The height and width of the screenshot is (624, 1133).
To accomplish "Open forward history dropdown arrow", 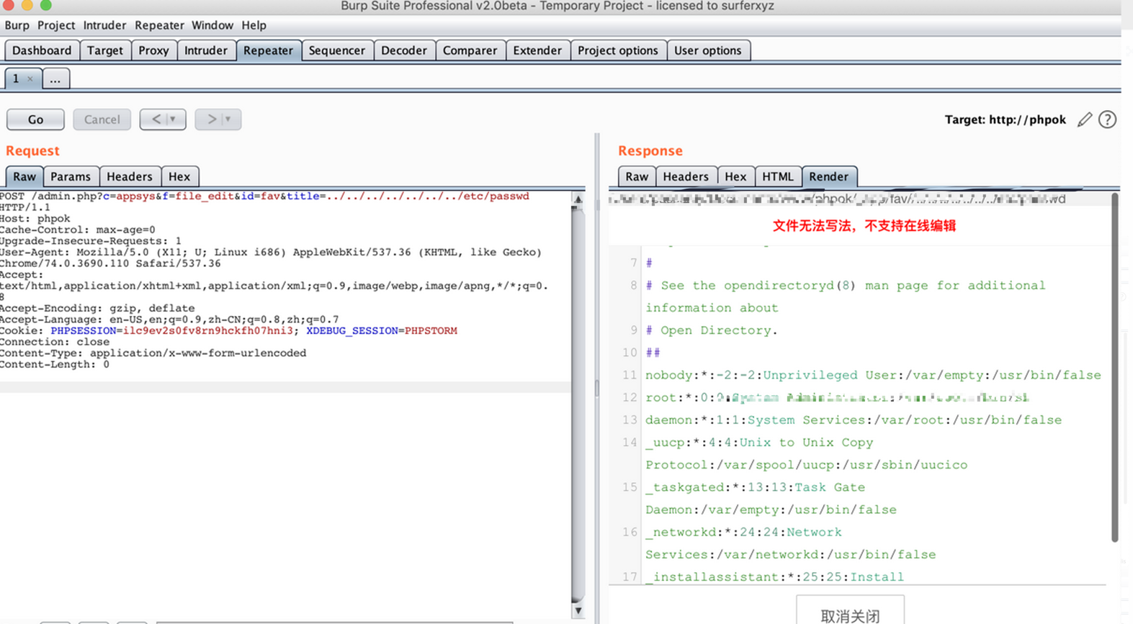I will coord(228,119).
